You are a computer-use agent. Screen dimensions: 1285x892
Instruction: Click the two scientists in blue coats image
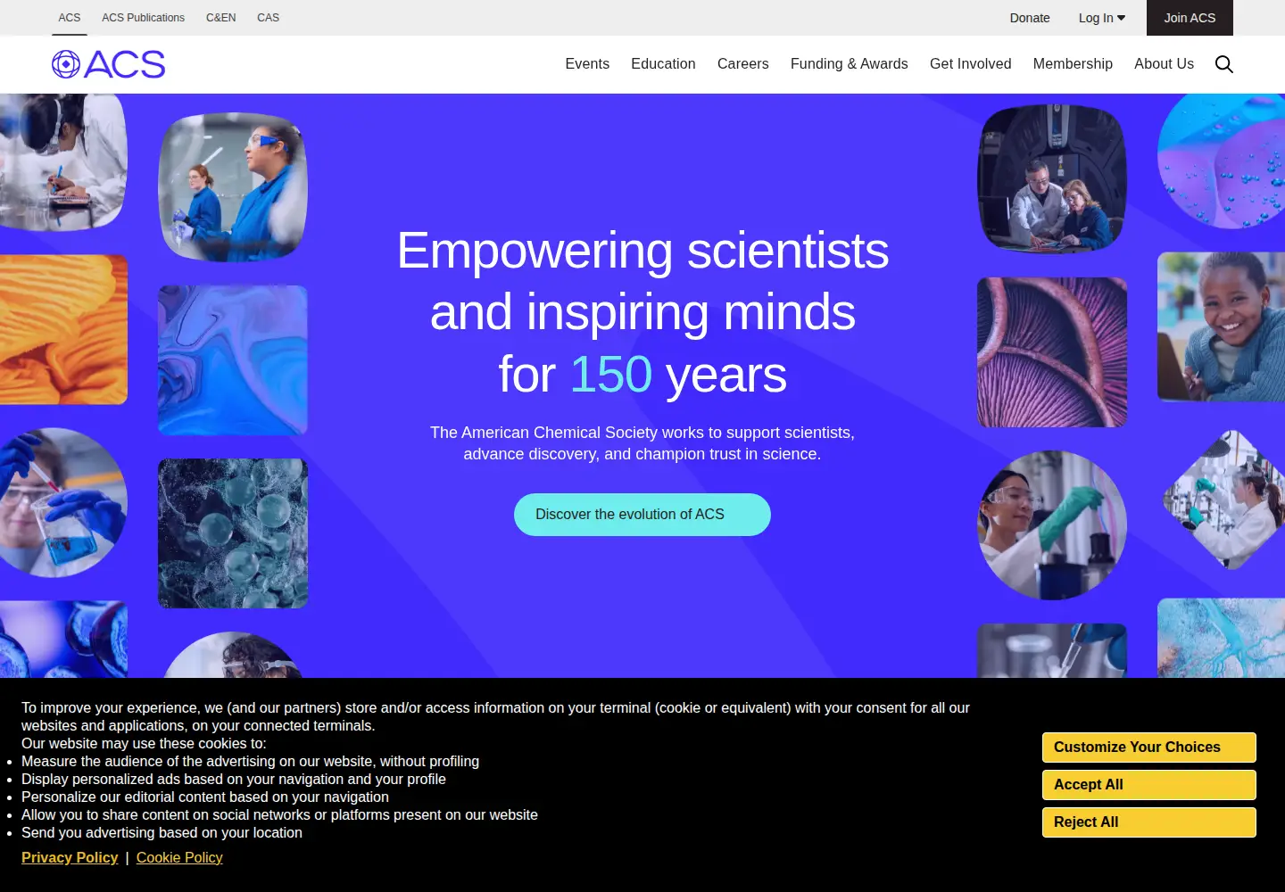[233, 187]
